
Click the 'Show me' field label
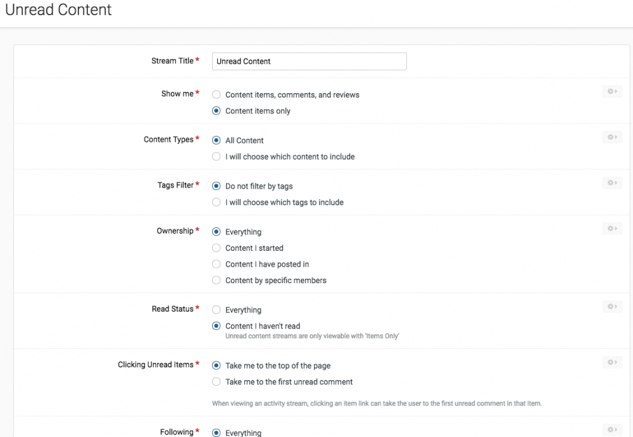coord(177,93)
